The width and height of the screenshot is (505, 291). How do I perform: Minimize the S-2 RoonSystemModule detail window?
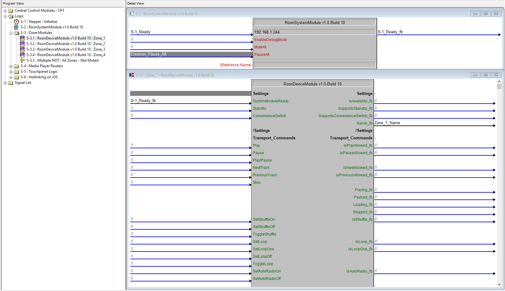click(x=475, y=14)
